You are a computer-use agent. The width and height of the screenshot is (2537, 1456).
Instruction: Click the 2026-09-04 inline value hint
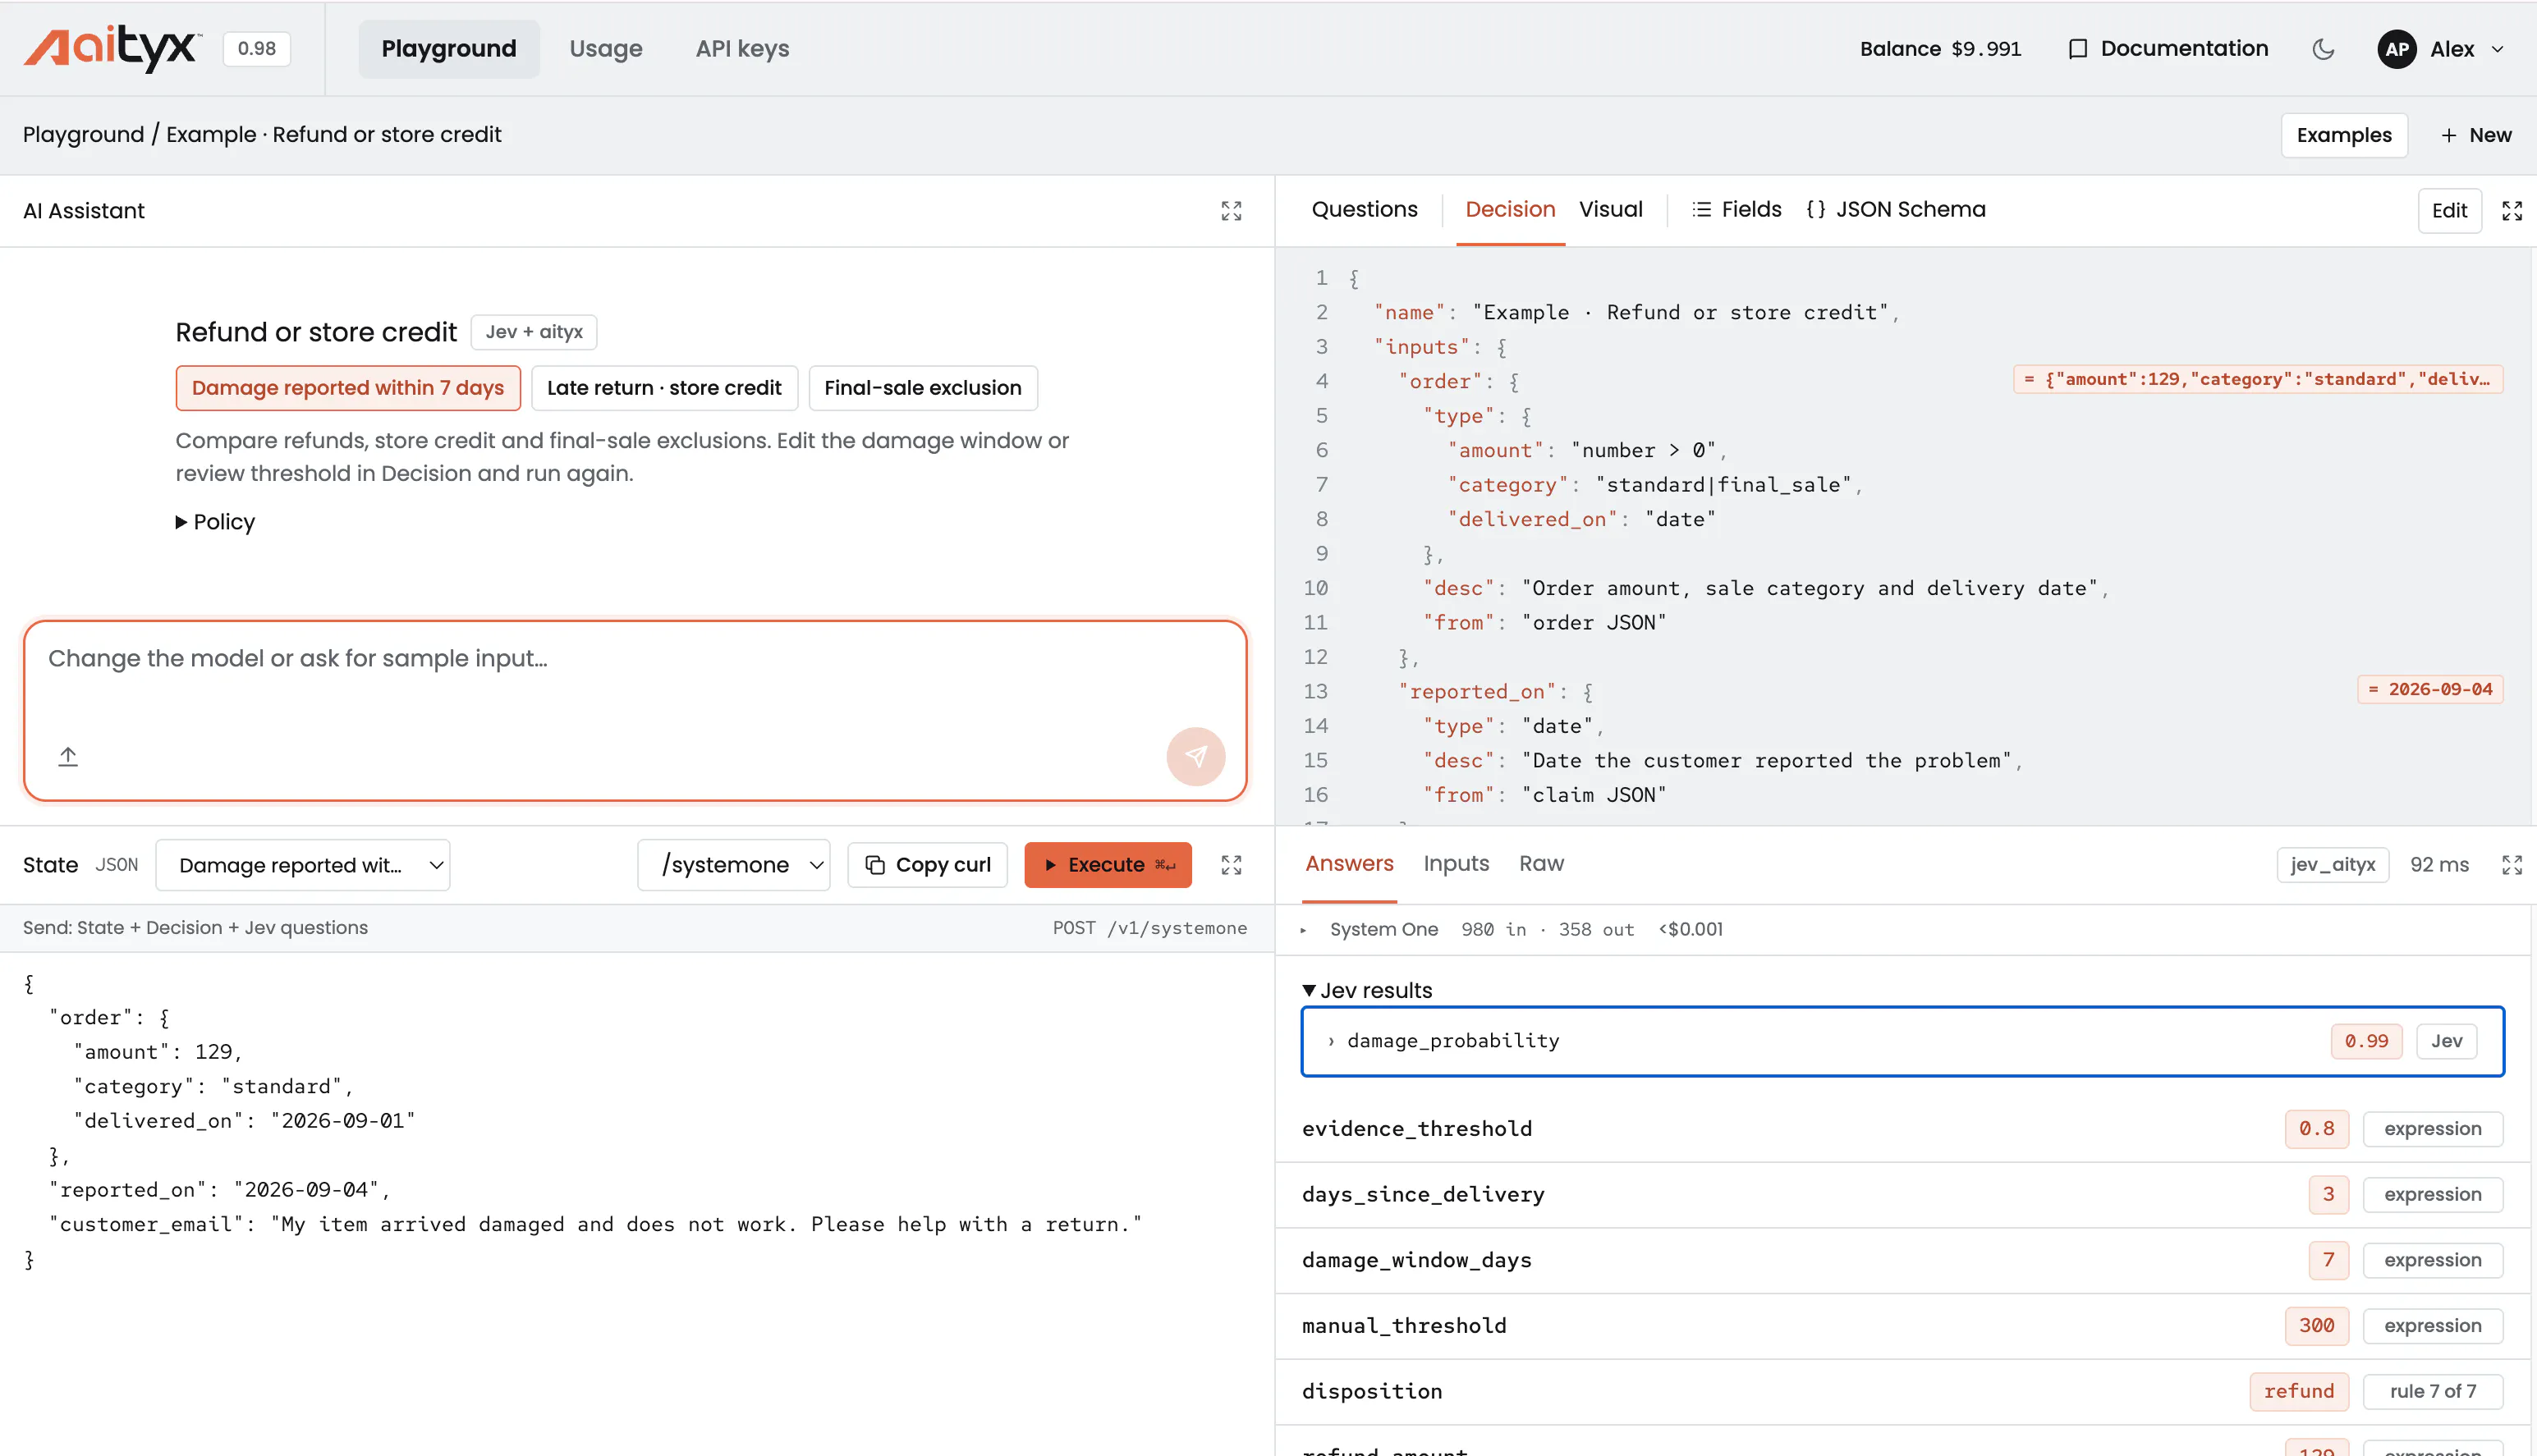[2429, 690]
